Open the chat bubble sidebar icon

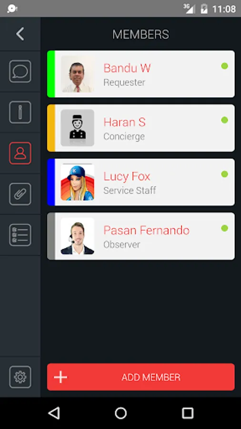point(20,71)
